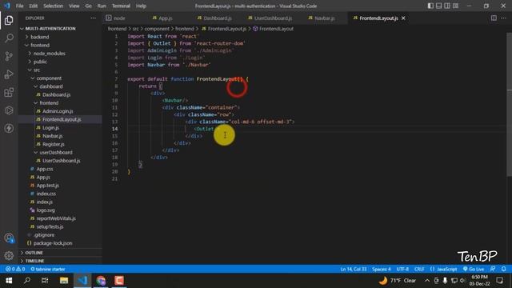Image resolution: width=512 pixels, height=288 pixels.
Task: Open AdminLogin.js in the explorer
Action: click(58, 111)
